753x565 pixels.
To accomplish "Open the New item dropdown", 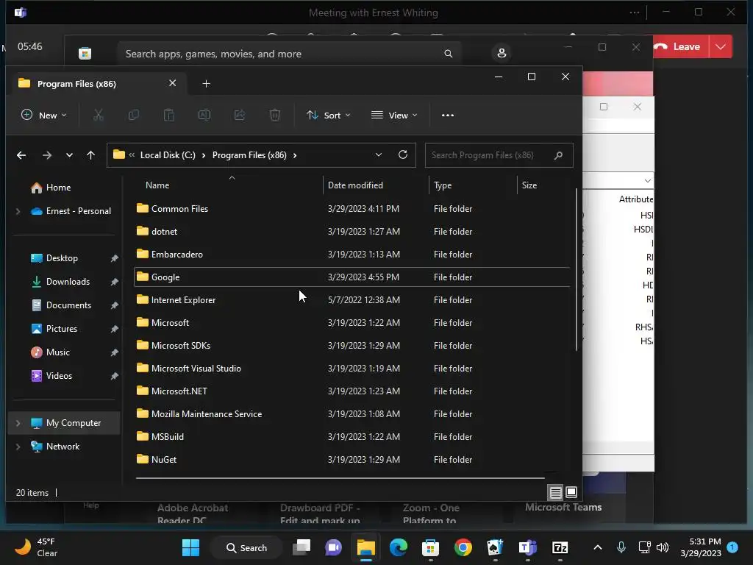I will (44, 116).
